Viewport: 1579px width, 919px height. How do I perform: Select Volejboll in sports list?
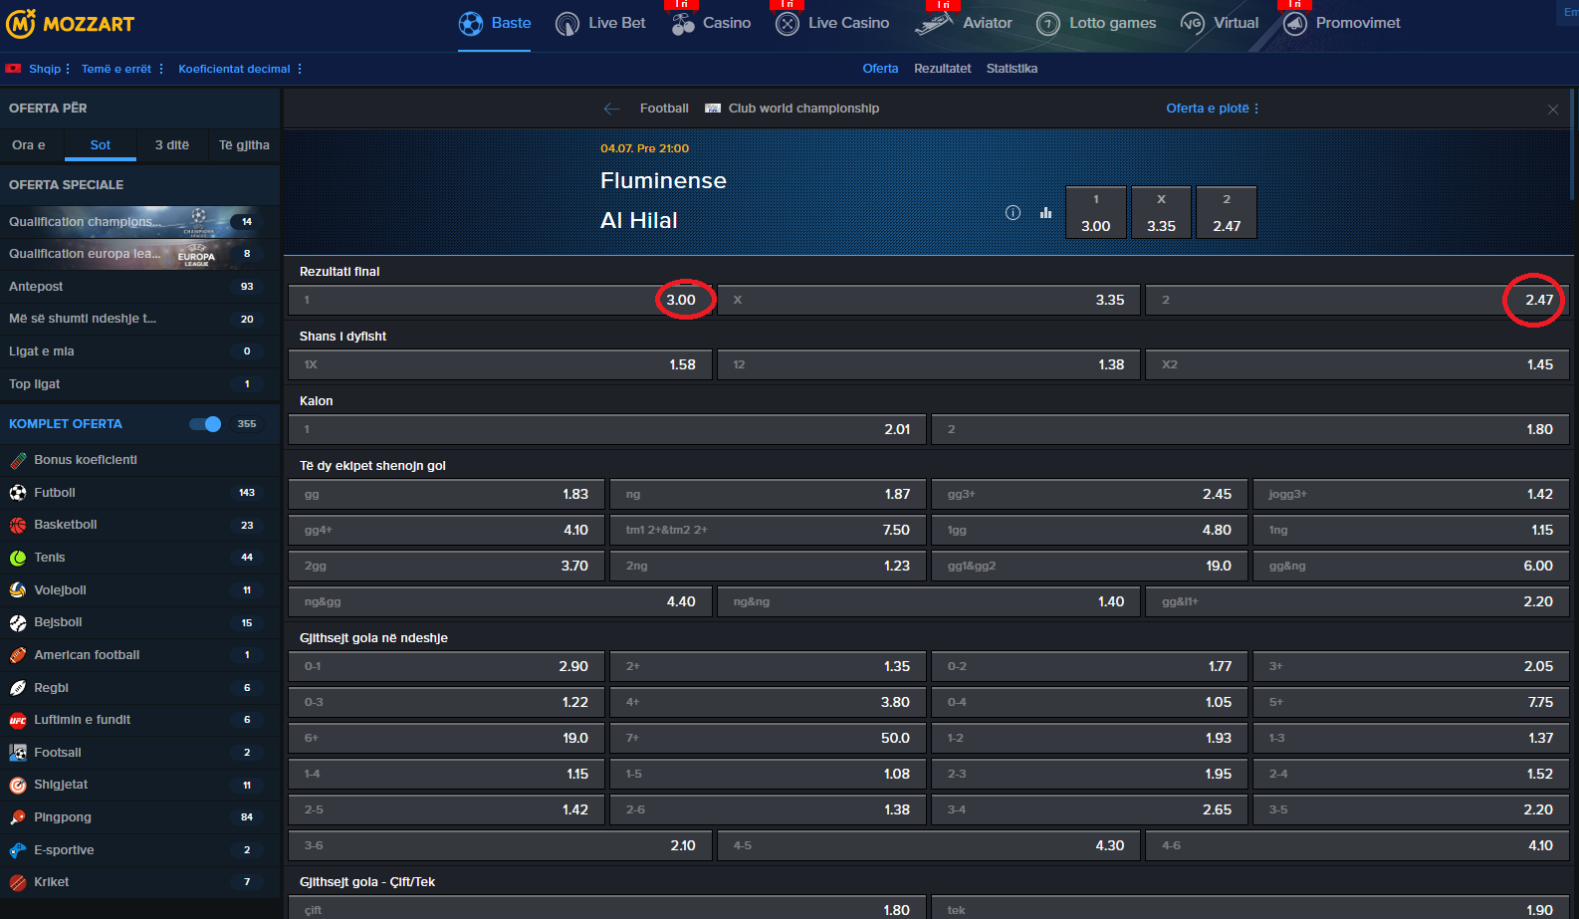(x=139, y=590)
